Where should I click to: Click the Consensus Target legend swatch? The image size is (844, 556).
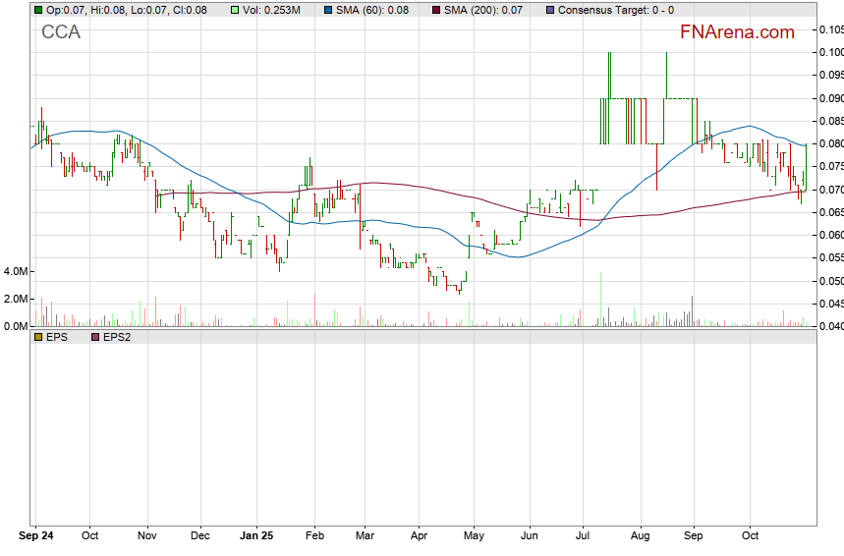click(x=549, y=10)
